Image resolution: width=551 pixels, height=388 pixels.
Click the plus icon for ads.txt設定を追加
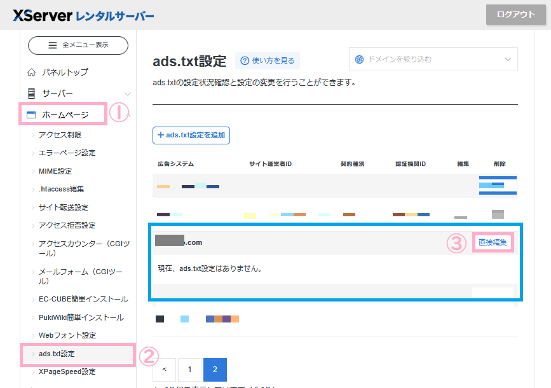click(161, 135)
